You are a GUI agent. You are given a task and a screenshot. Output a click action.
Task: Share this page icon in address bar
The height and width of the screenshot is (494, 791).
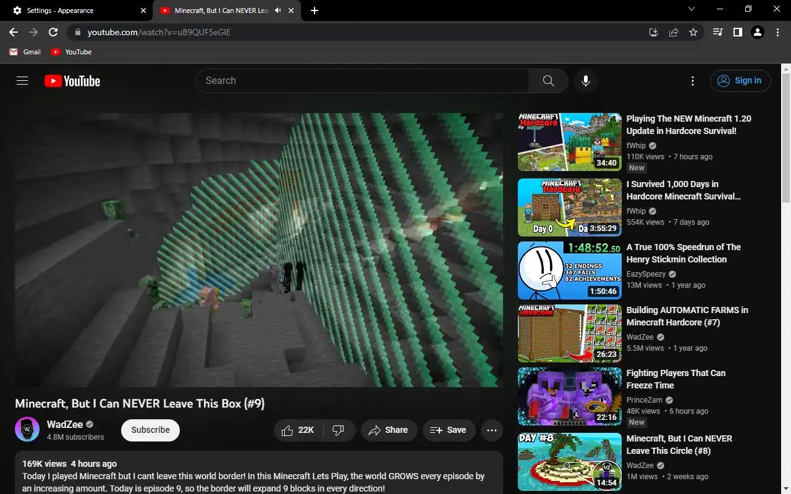[x=674, y=32]
